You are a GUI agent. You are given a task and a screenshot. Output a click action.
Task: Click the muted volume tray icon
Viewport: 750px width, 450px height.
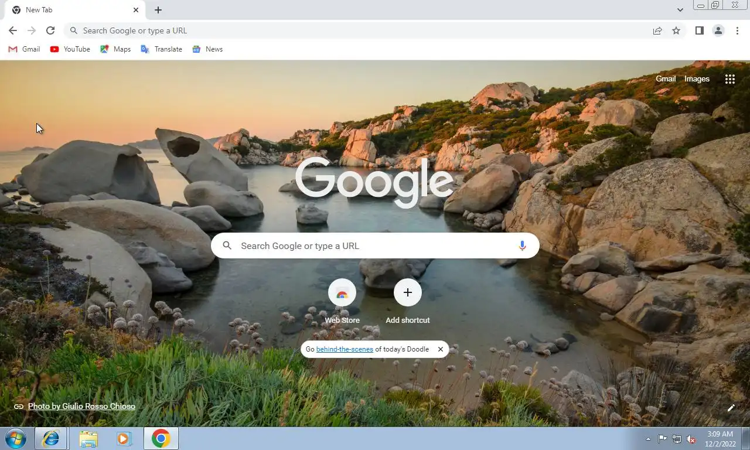pos(691,439)
